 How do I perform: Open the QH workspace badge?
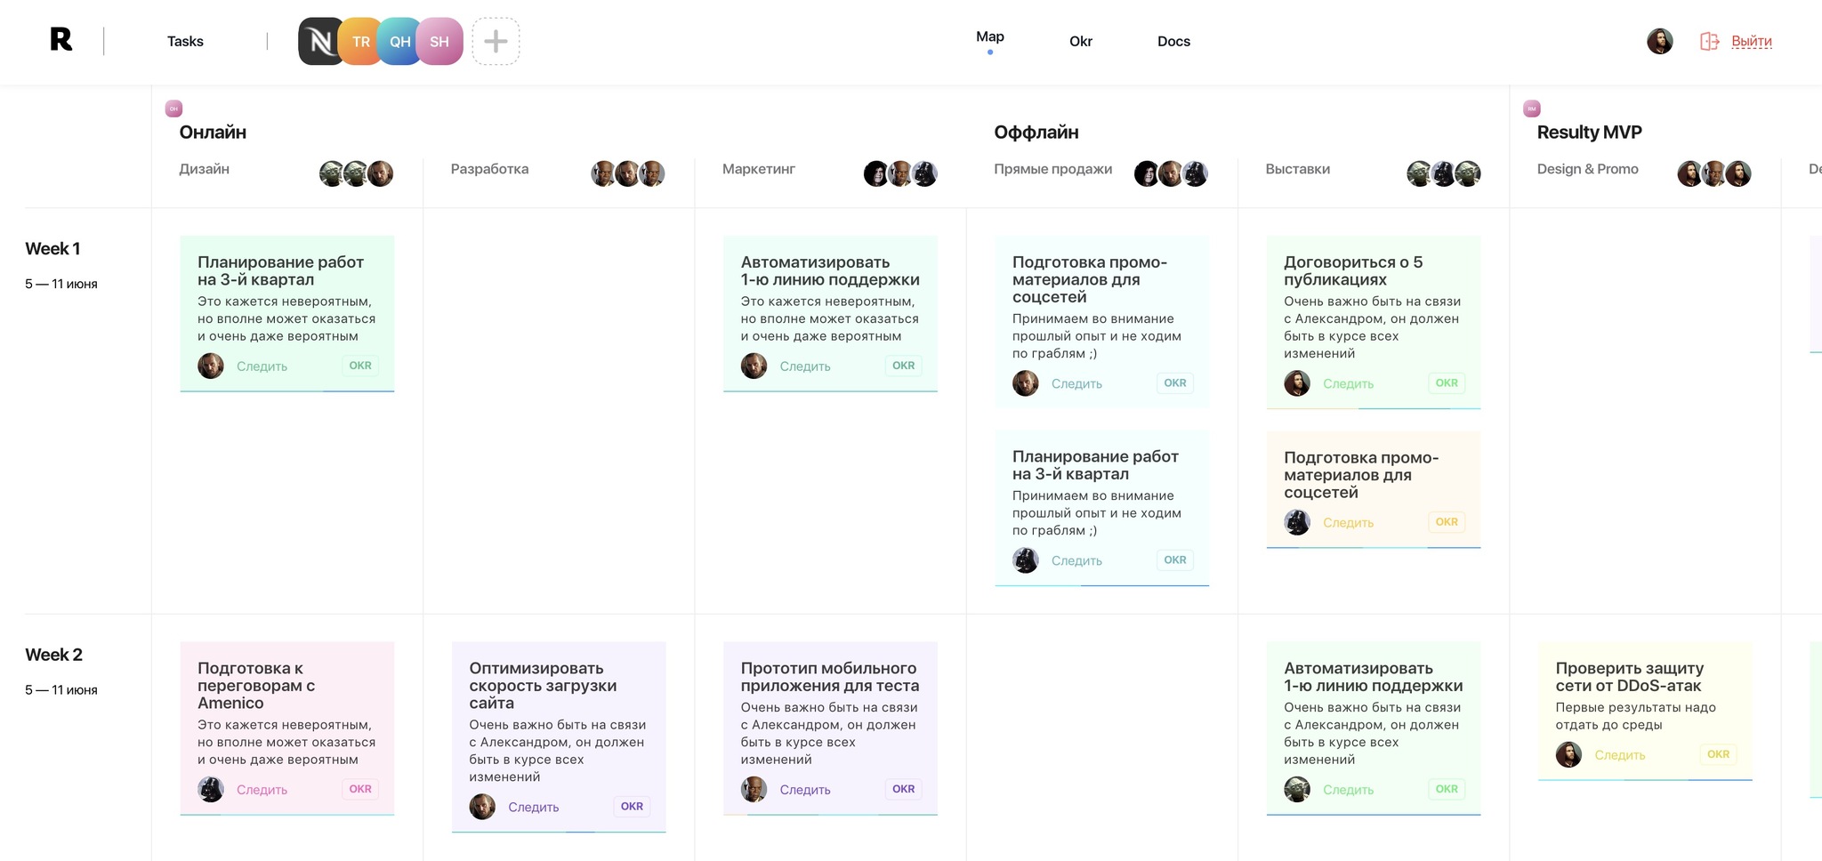pos(399,41)
